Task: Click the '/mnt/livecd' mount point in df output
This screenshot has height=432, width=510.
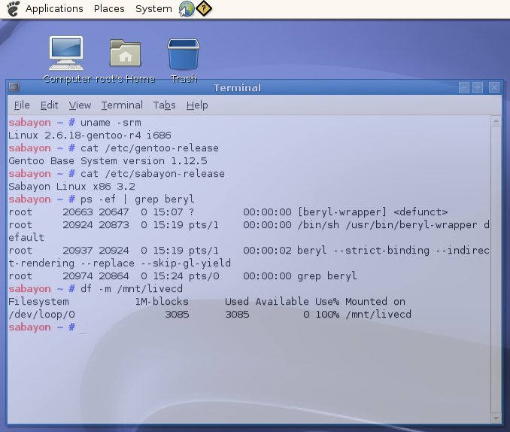Action: tap(378, 315)
